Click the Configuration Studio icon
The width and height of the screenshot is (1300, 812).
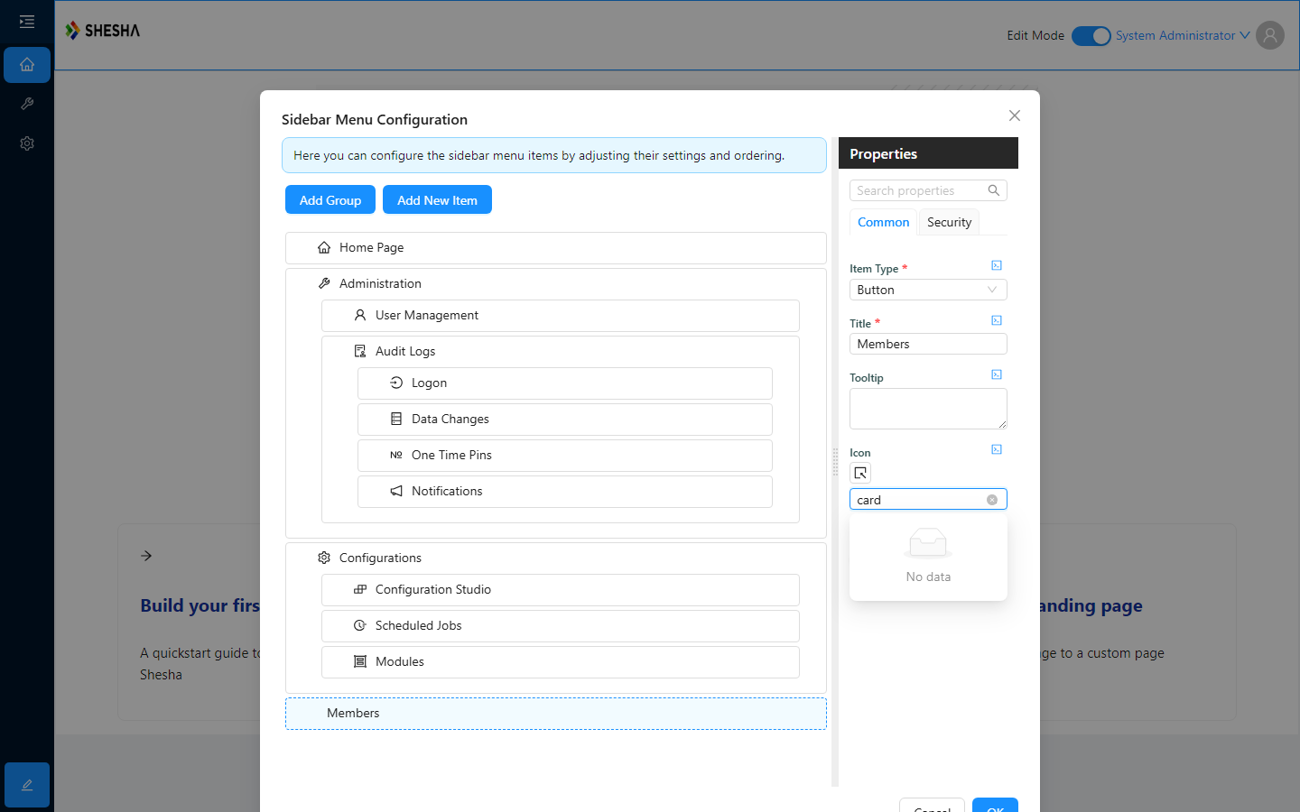click(x=360, y=589)
